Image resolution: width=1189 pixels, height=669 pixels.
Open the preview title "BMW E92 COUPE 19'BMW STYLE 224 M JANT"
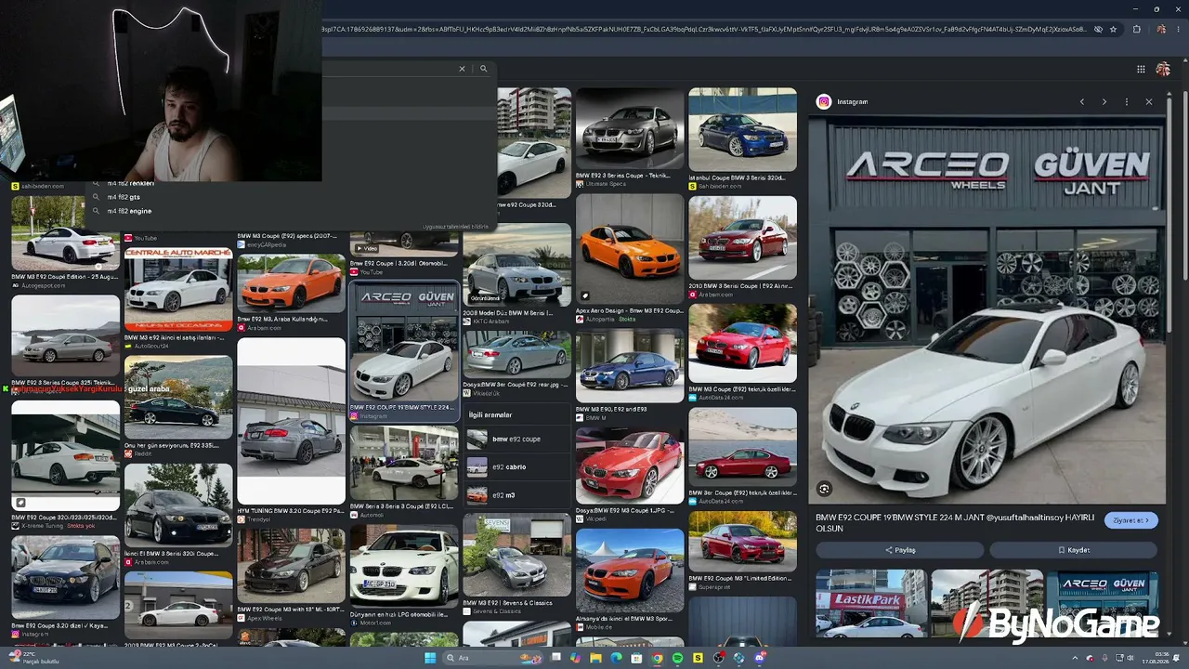coord(955,522)
